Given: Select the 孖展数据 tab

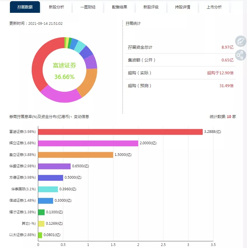Looking at the screenshot, I should [x=25, y=7].
